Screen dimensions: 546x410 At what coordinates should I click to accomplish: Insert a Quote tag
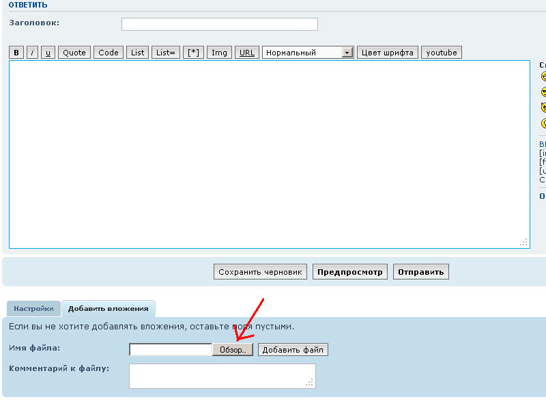(x=74, y=53)
